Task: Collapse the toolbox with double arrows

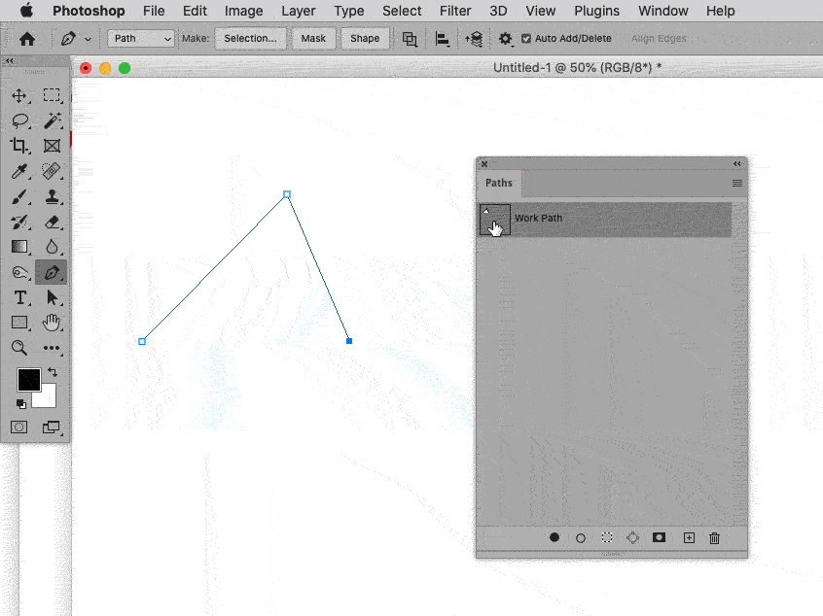Action: tap(10, 61)
